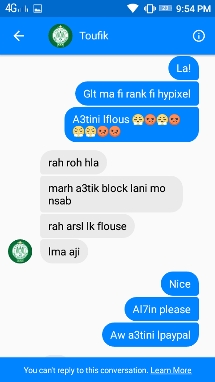Viewport: 215px width, 382px height.
Task: Tap the 'A3tini lflous' emoji message
Action: click(132, 124)
